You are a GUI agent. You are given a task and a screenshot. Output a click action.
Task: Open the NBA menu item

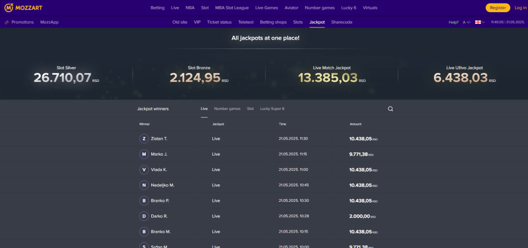pos(190,8)
